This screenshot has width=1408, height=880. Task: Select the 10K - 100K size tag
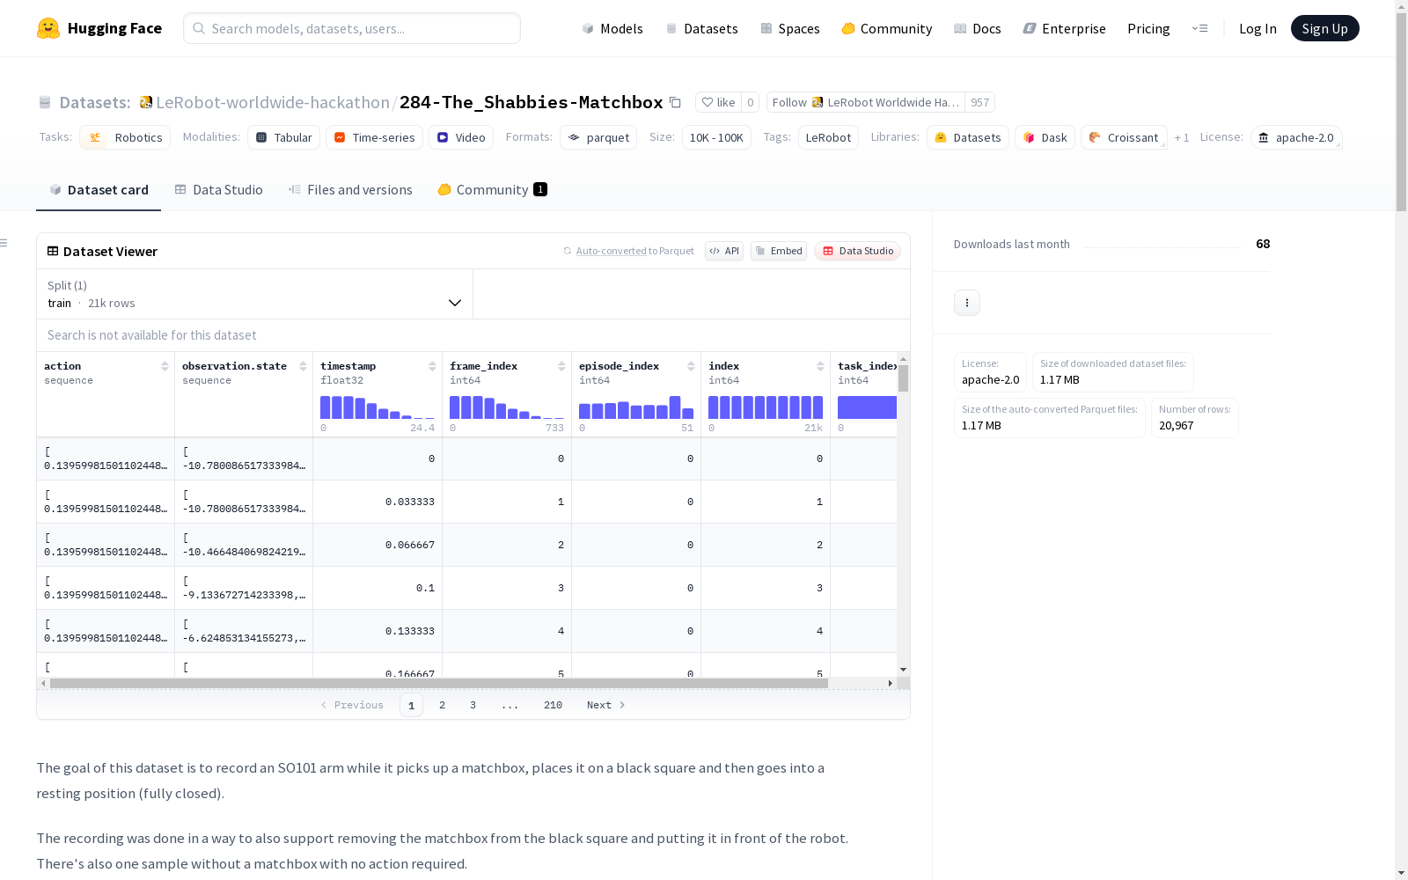coord(716,137)
